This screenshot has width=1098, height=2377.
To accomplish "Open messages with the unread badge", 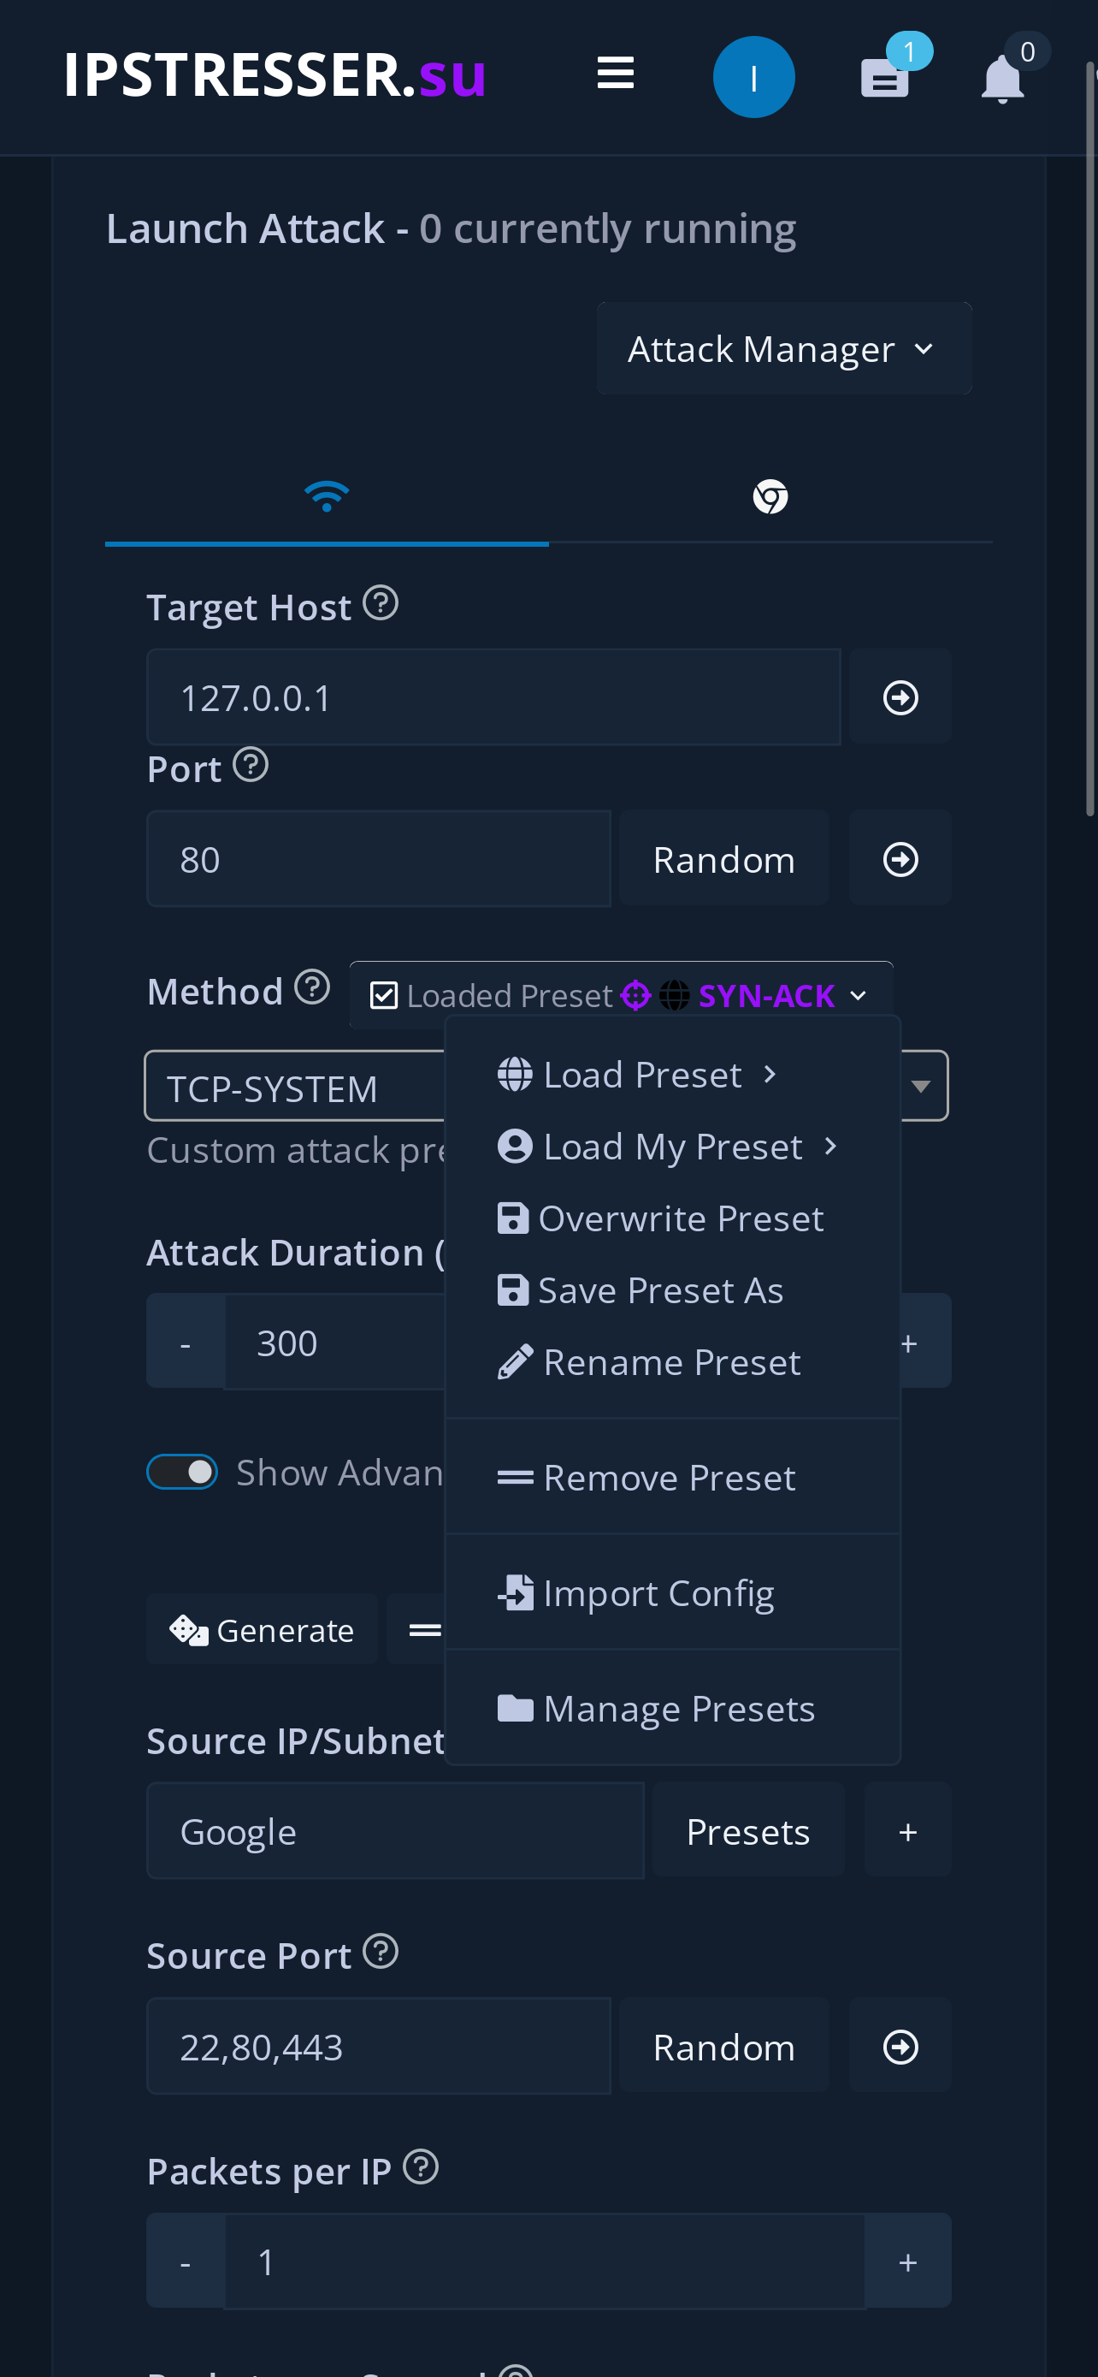I will 886,81.
